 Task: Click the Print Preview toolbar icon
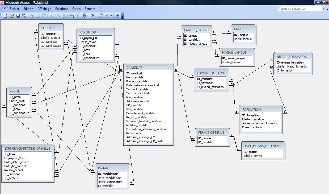coord(38,16)
